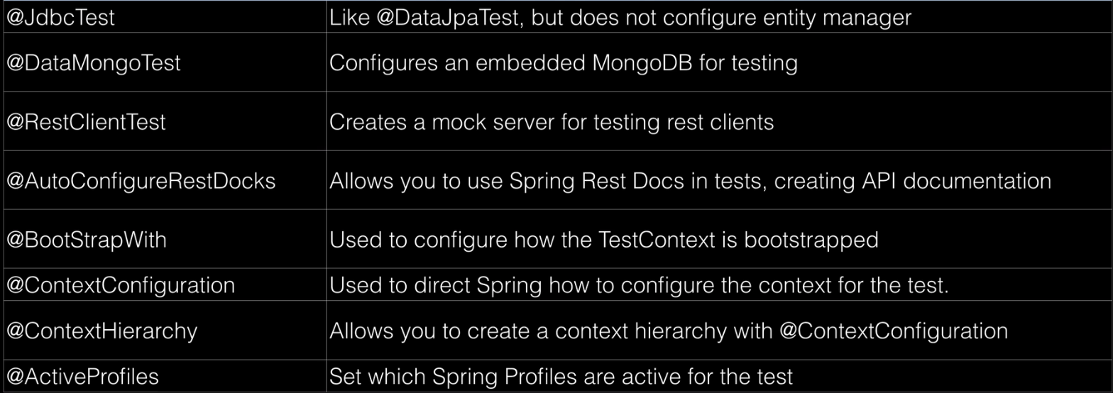Select the @JdbcTest annotation cell

point(165,18)
